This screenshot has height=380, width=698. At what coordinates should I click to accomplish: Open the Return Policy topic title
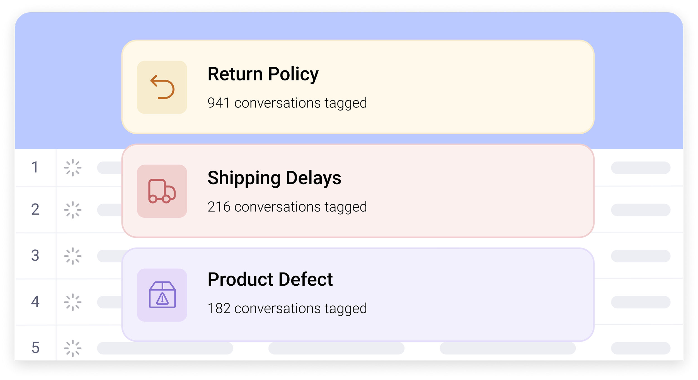(x=263, y=74)
